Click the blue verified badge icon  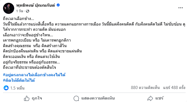coord(58,5)
